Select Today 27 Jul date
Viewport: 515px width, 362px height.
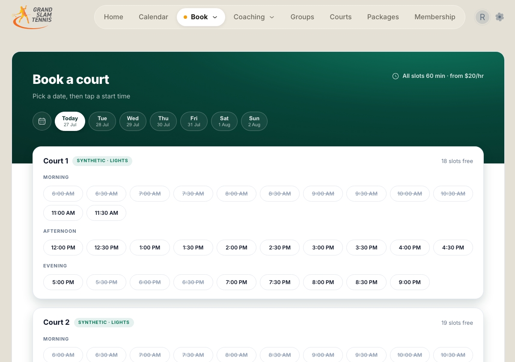coord(70,121)
